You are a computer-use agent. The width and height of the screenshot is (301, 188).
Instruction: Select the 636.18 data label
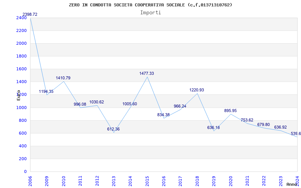[x=213, y=127]
